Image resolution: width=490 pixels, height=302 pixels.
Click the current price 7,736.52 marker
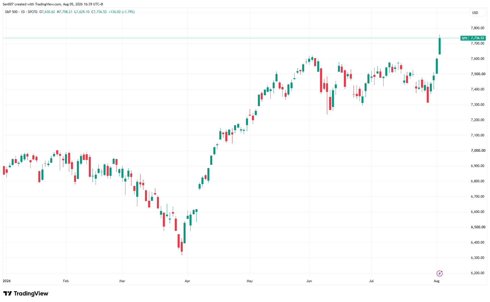[477, 38]
